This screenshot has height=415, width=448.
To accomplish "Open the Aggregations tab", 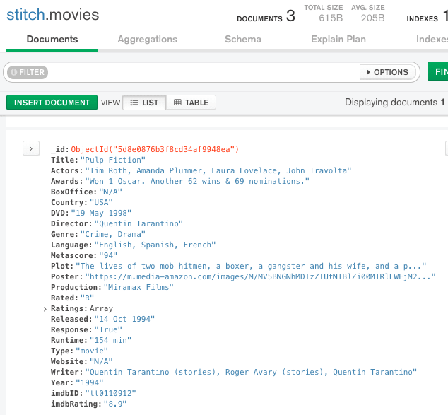I will (148, 40).
